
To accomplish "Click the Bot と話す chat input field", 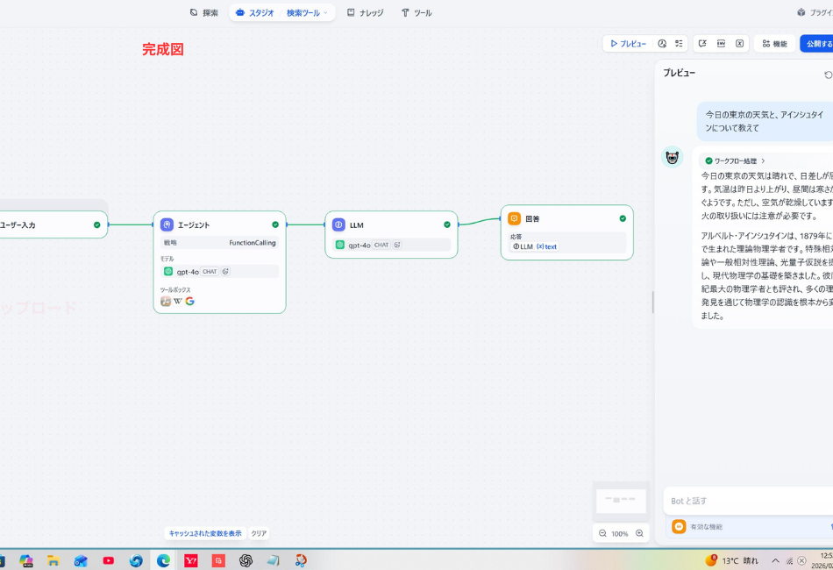I will 745,501.
